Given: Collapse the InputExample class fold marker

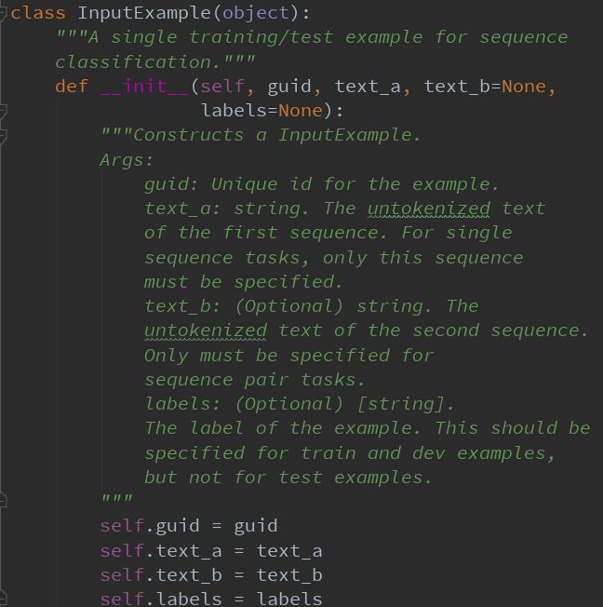Looking at the screenshot, I should [x=2, y=13].
